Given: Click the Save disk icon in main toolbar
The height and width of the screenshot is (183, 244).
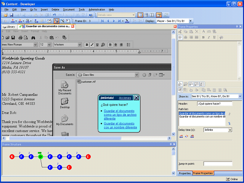Looking at the screenshot, I should pyautogui.click(x=11, y=15).
